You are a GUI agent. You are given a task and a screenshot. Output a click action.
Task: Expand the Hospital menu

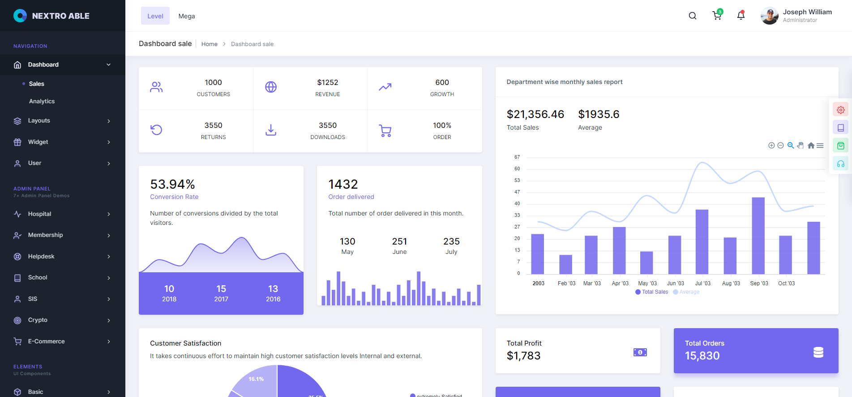(63, 214)
